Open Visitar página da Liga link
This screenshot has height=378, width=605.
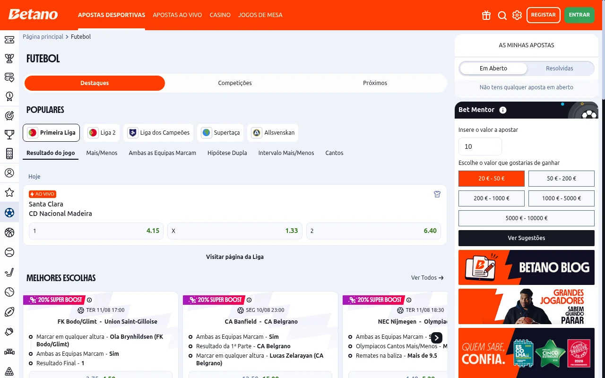(x=235, y=257)
